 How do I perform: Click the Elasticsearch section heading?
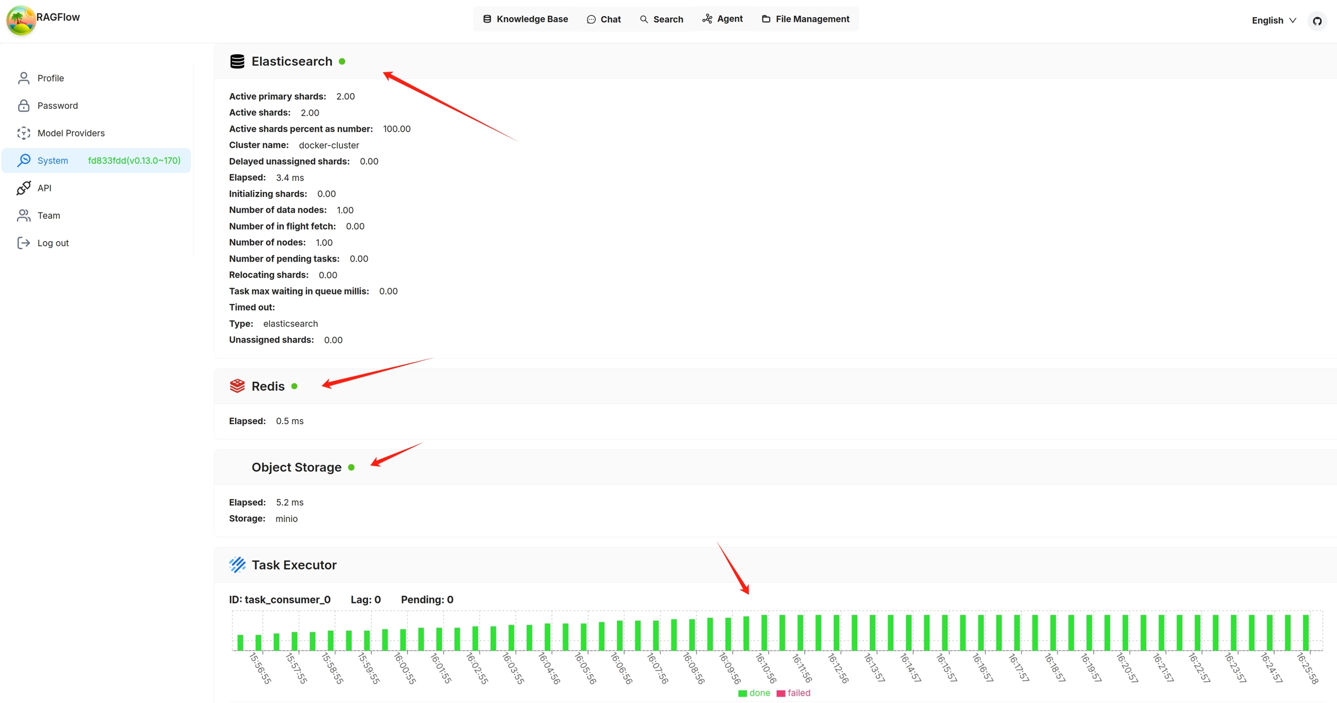292,61
